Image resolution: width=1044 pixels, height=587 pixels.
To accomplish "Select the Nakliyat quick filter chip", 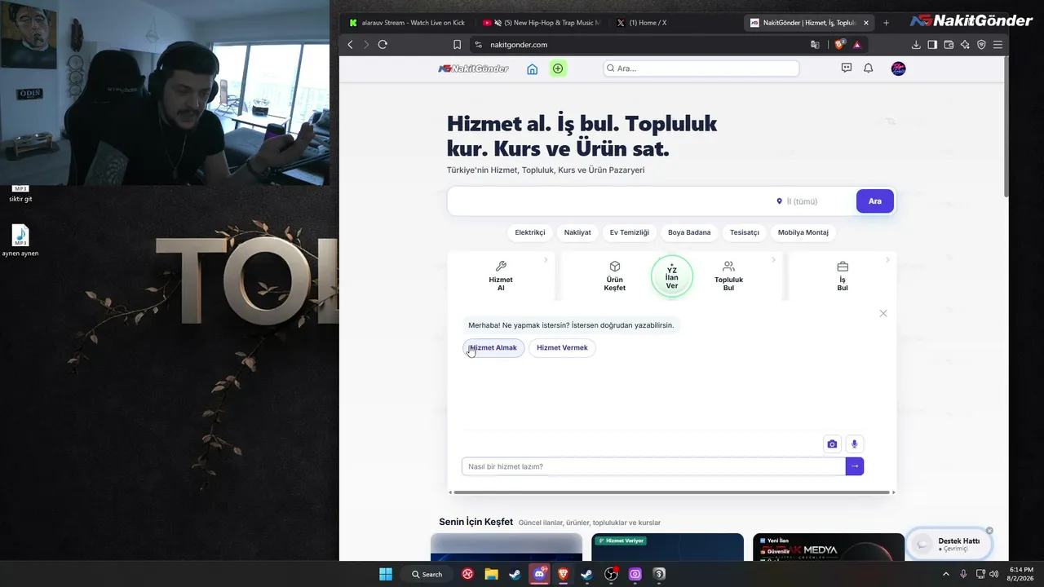I will pos(577,232).
